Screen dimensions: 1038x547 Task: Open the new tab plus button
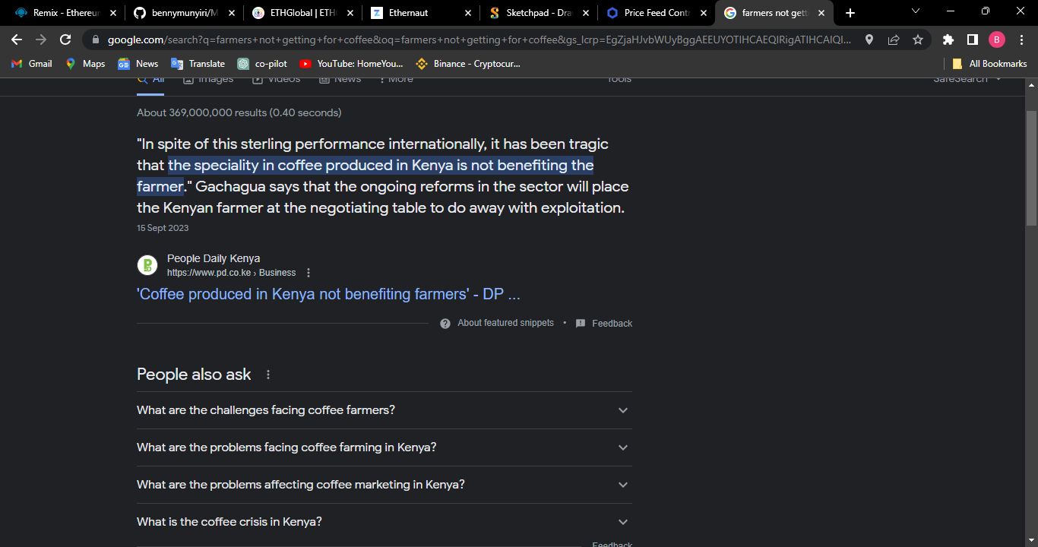[850, 13]
